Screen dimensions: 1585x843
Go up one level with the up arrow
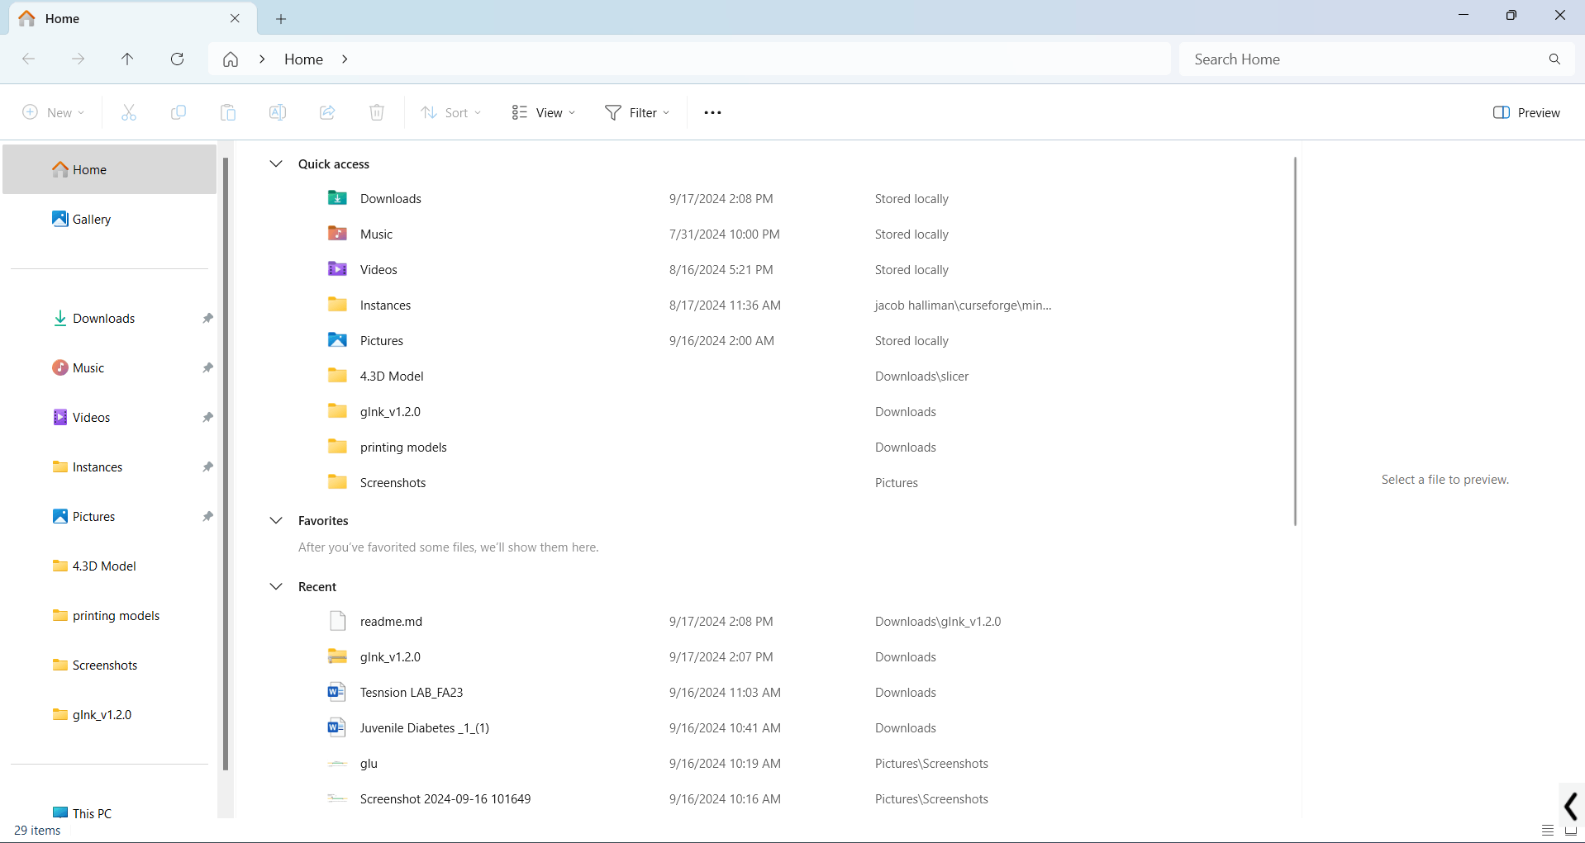(127, 59)
